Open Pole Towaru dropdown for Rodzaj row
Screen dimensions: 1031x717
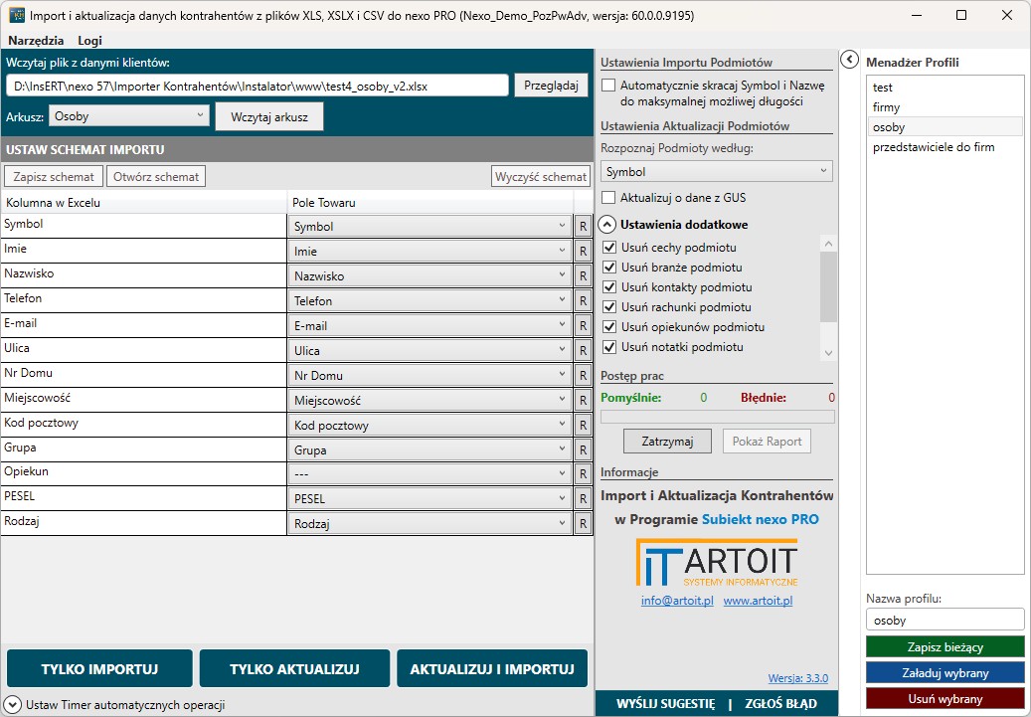pos(430,524)
